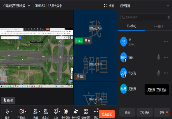
Task: Click microphone icon on 我 video tile
Action: (86, 41)
